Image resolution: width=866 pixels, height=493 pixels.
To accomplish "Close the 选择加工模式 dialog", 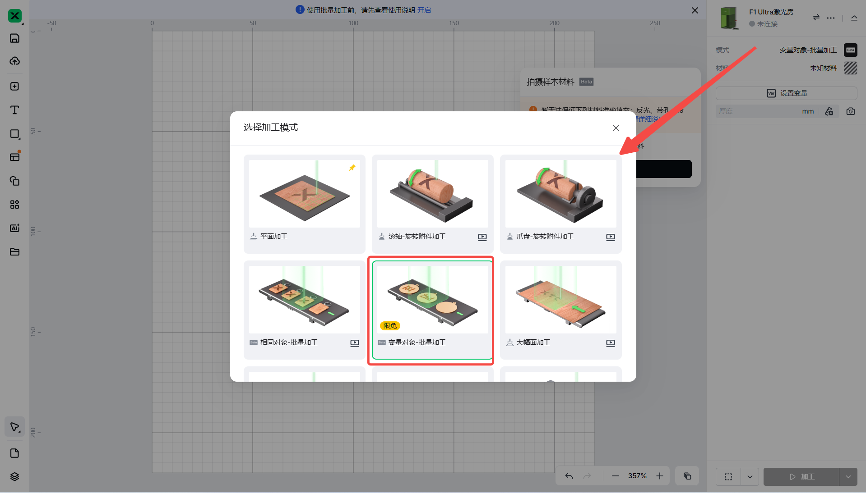I will click(x=616, y=128).
